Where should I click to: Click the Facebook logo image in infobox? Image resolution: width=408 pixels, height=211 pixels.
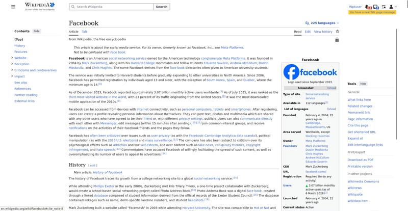310,72
